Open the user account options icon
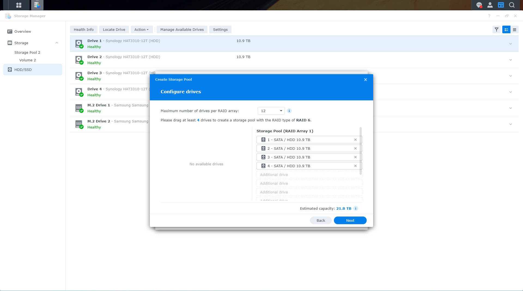This screenshot has height=291, width=523. (x=490, y=5)
